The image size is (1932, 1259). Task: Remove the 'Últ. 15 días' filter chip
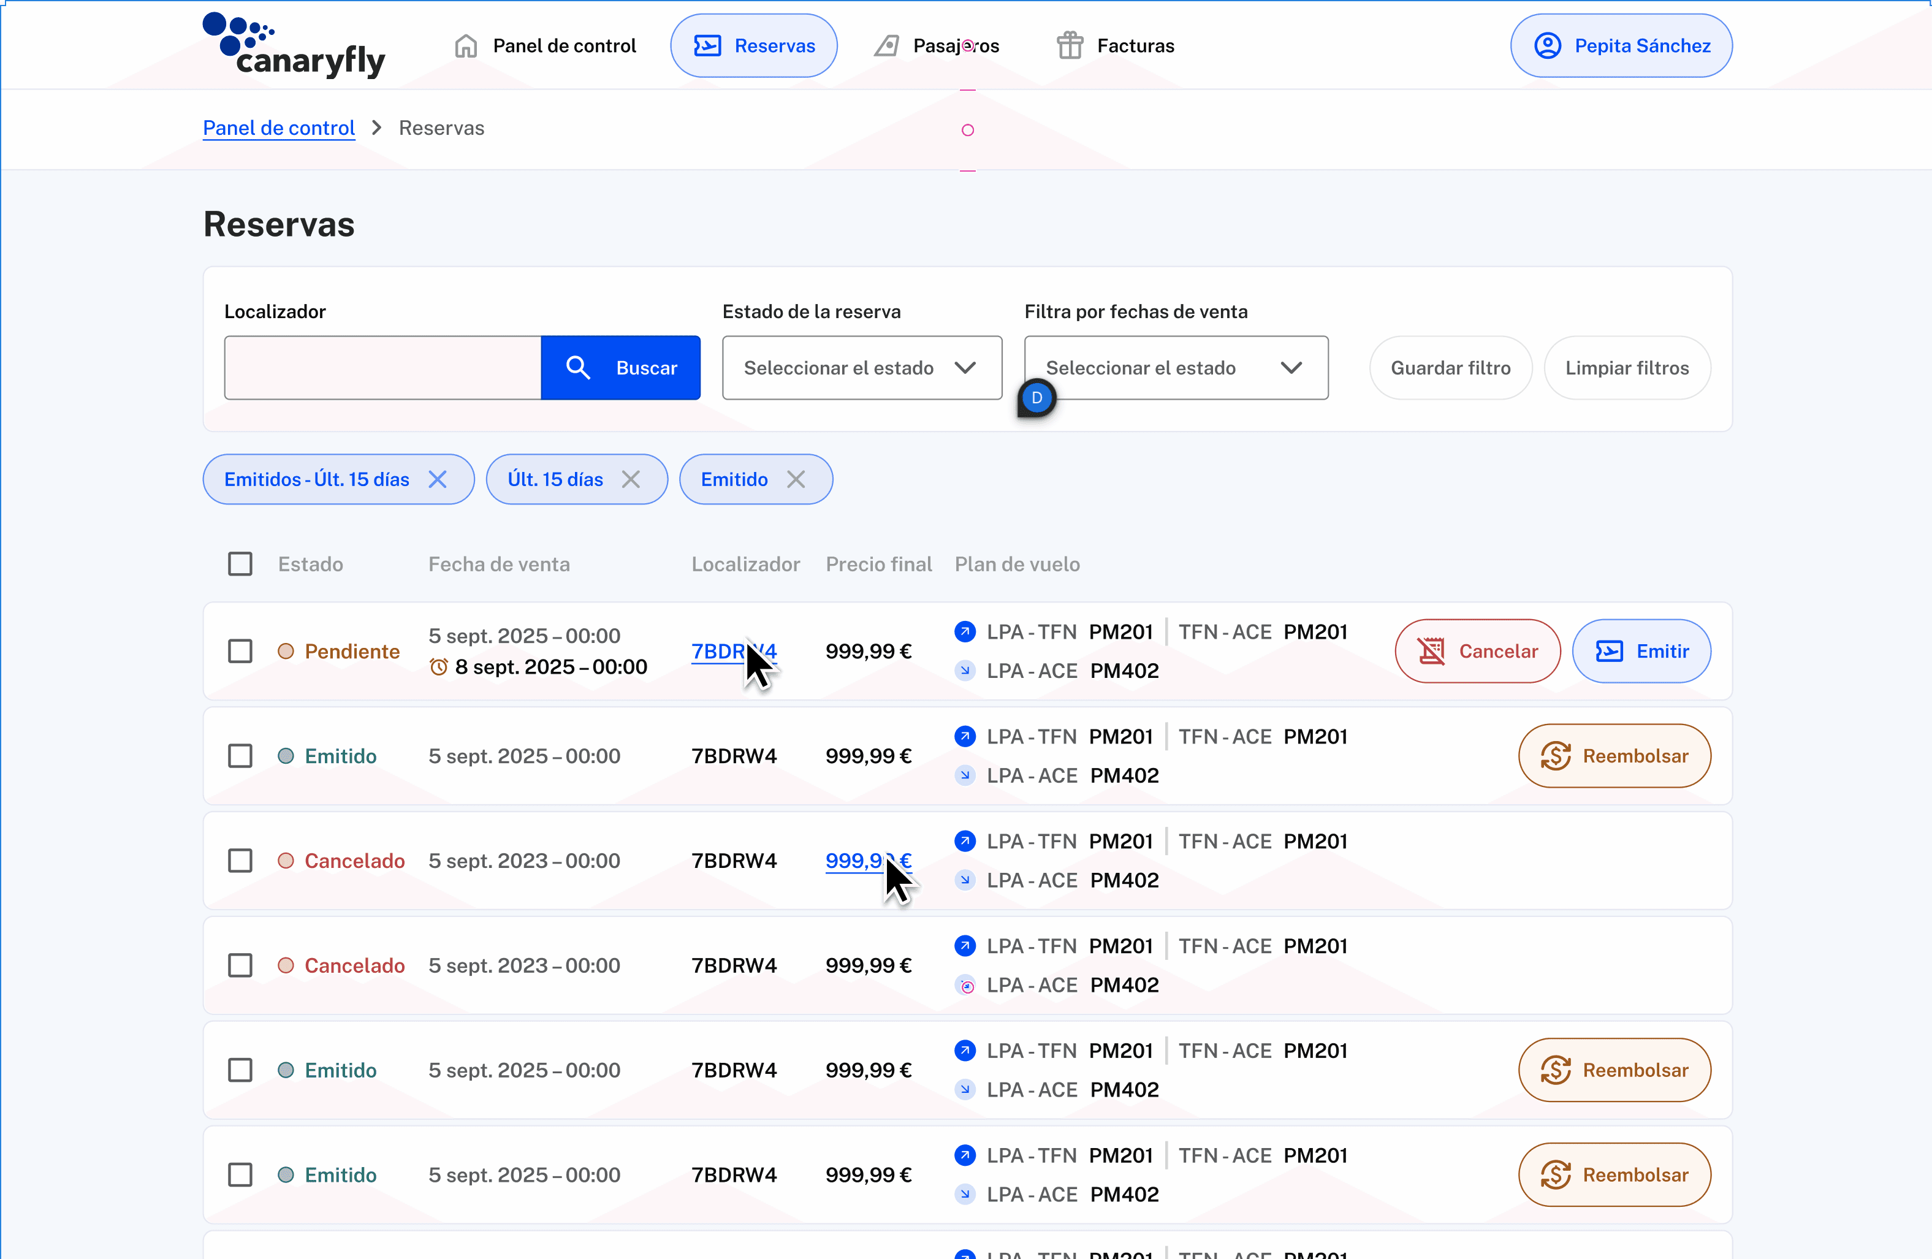tap(631, 480)
